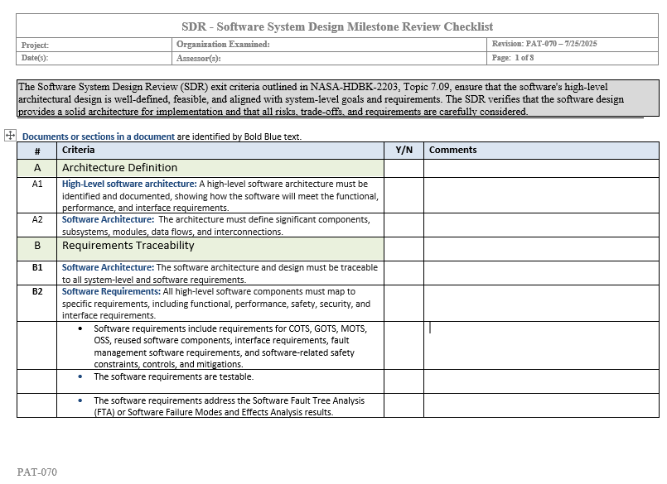This screenshot has width=667, height=484.
Task: Click the blue 'Software Requirements' text in B2
Action: [111, 291]
